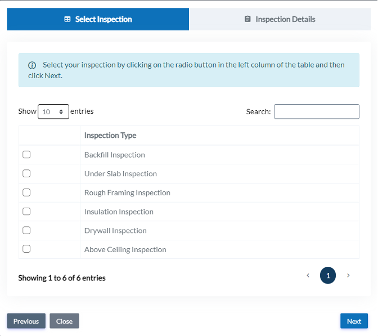This screenshot has width=378, height=336.
Task: Open the Select Inspection tab
Action: 98,19
